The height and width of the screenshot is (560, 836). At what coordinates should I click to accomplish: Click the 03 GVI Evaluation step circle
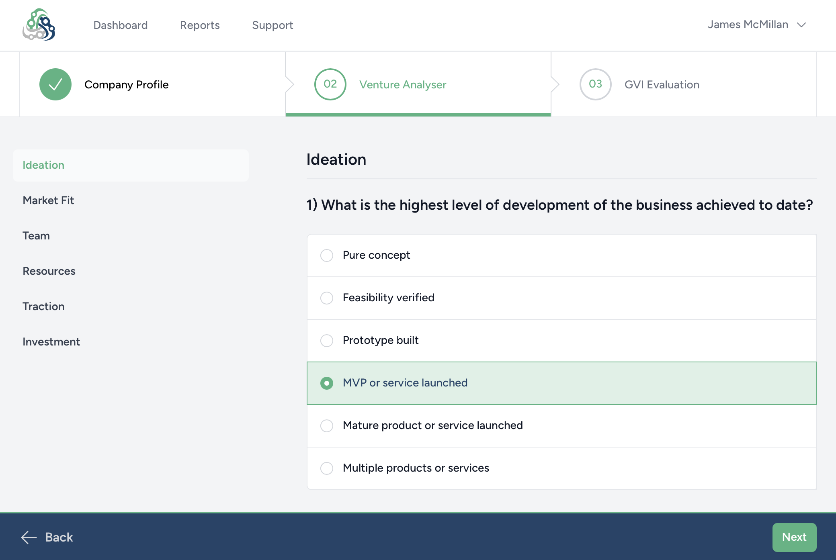pyautogui.click(x=595, y=84)
